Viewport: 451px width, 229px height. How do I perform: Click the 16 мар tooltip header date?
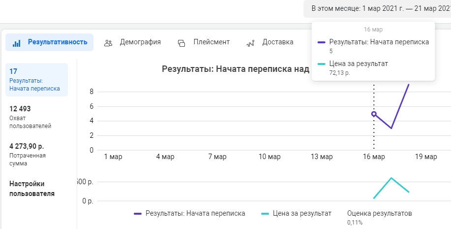(373, 30)
